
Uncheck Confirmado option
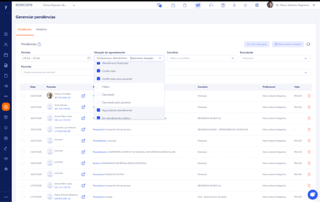coord(98,71)
